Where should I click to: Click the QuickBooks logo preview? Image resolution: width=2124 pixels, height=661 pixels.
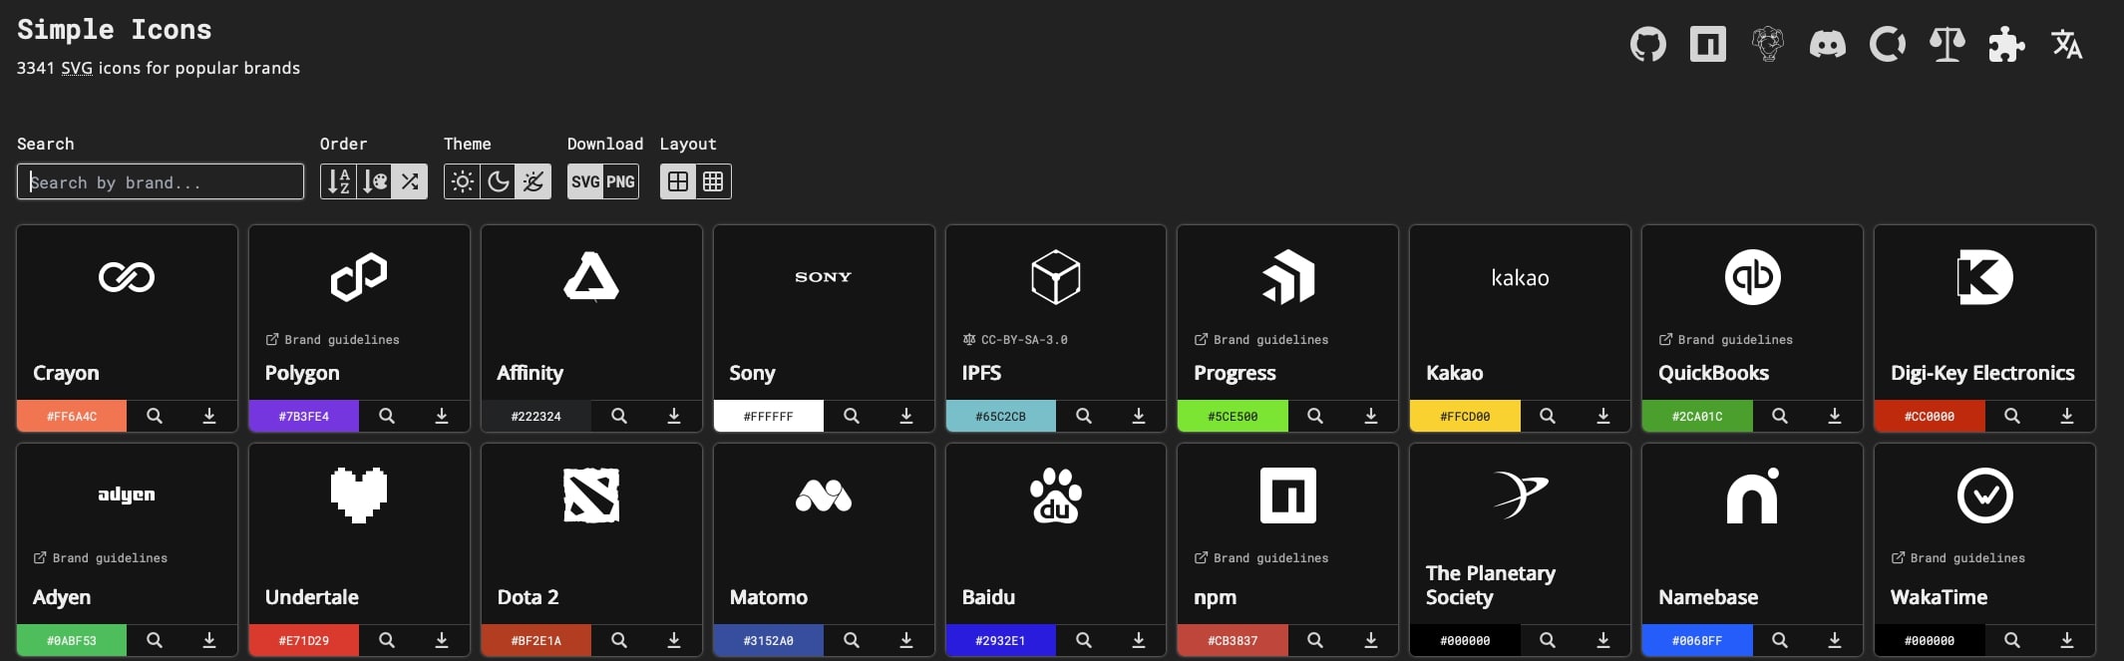click(x=1753, y=277)
